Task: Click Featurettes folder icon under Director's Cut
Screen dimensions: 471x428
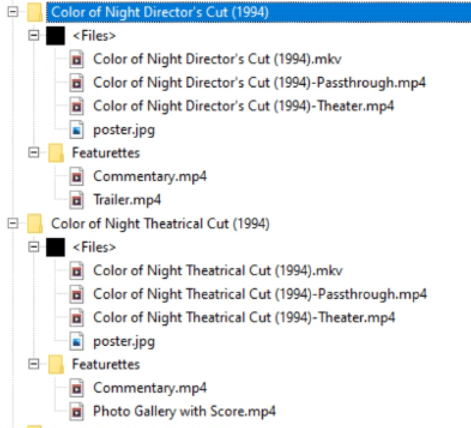Action: tap(56, 153)
